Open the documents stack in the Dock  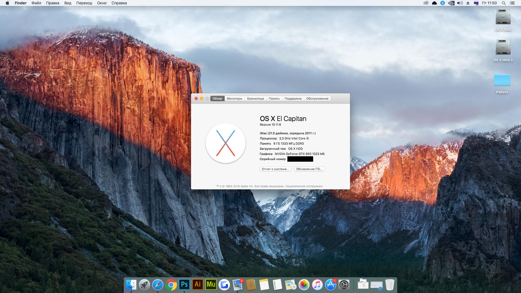(x=363, y=284)
